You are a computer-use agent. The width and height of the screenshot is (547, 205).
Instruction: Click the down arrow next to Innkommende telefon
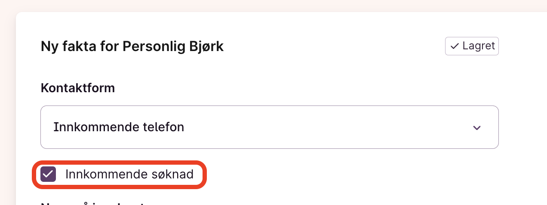coord(476,128)
